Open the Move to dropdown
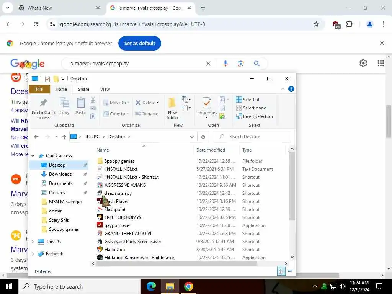This screenshot has width=392, height=294. point(116,103)
